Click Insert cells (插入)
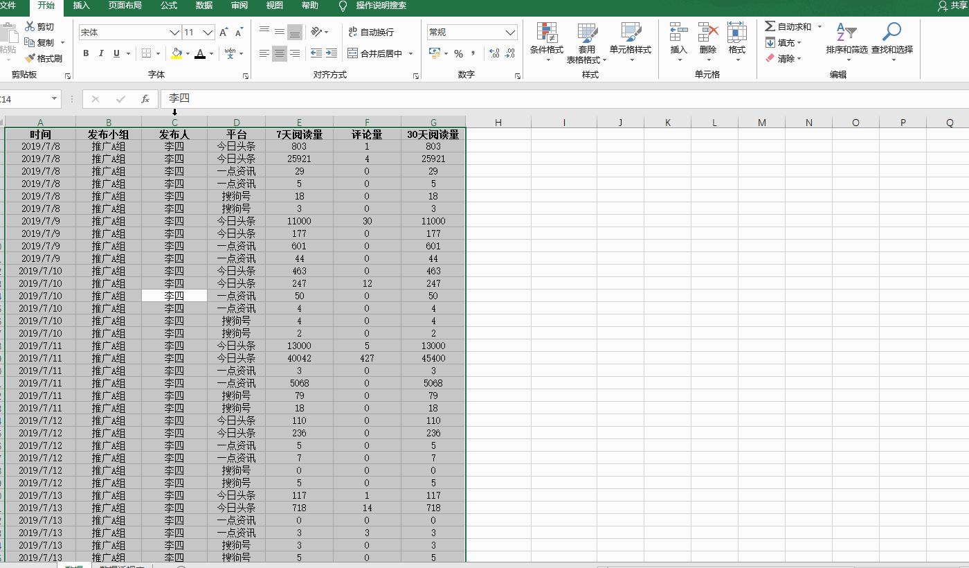Image resolution: width=969 pixels, height=568 pixels. pyautogui.click(x=679, y=42)
